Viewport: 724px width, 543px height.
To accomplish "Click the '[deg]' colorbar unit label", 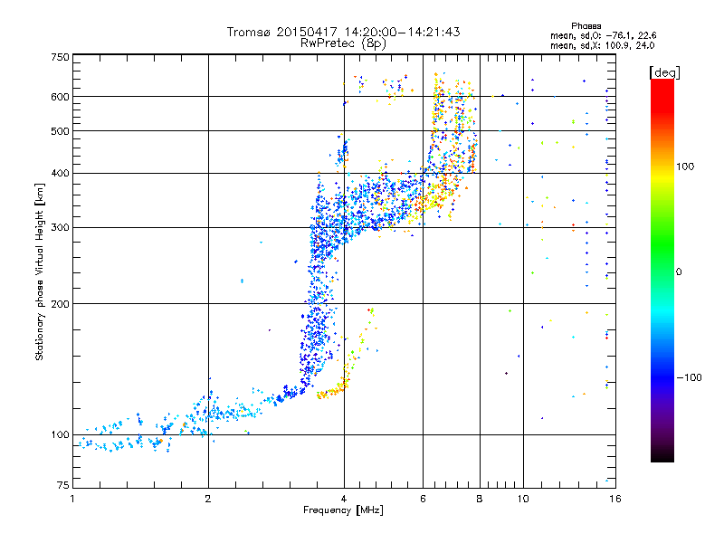I will pyautogui.click(x=664, y=72).
